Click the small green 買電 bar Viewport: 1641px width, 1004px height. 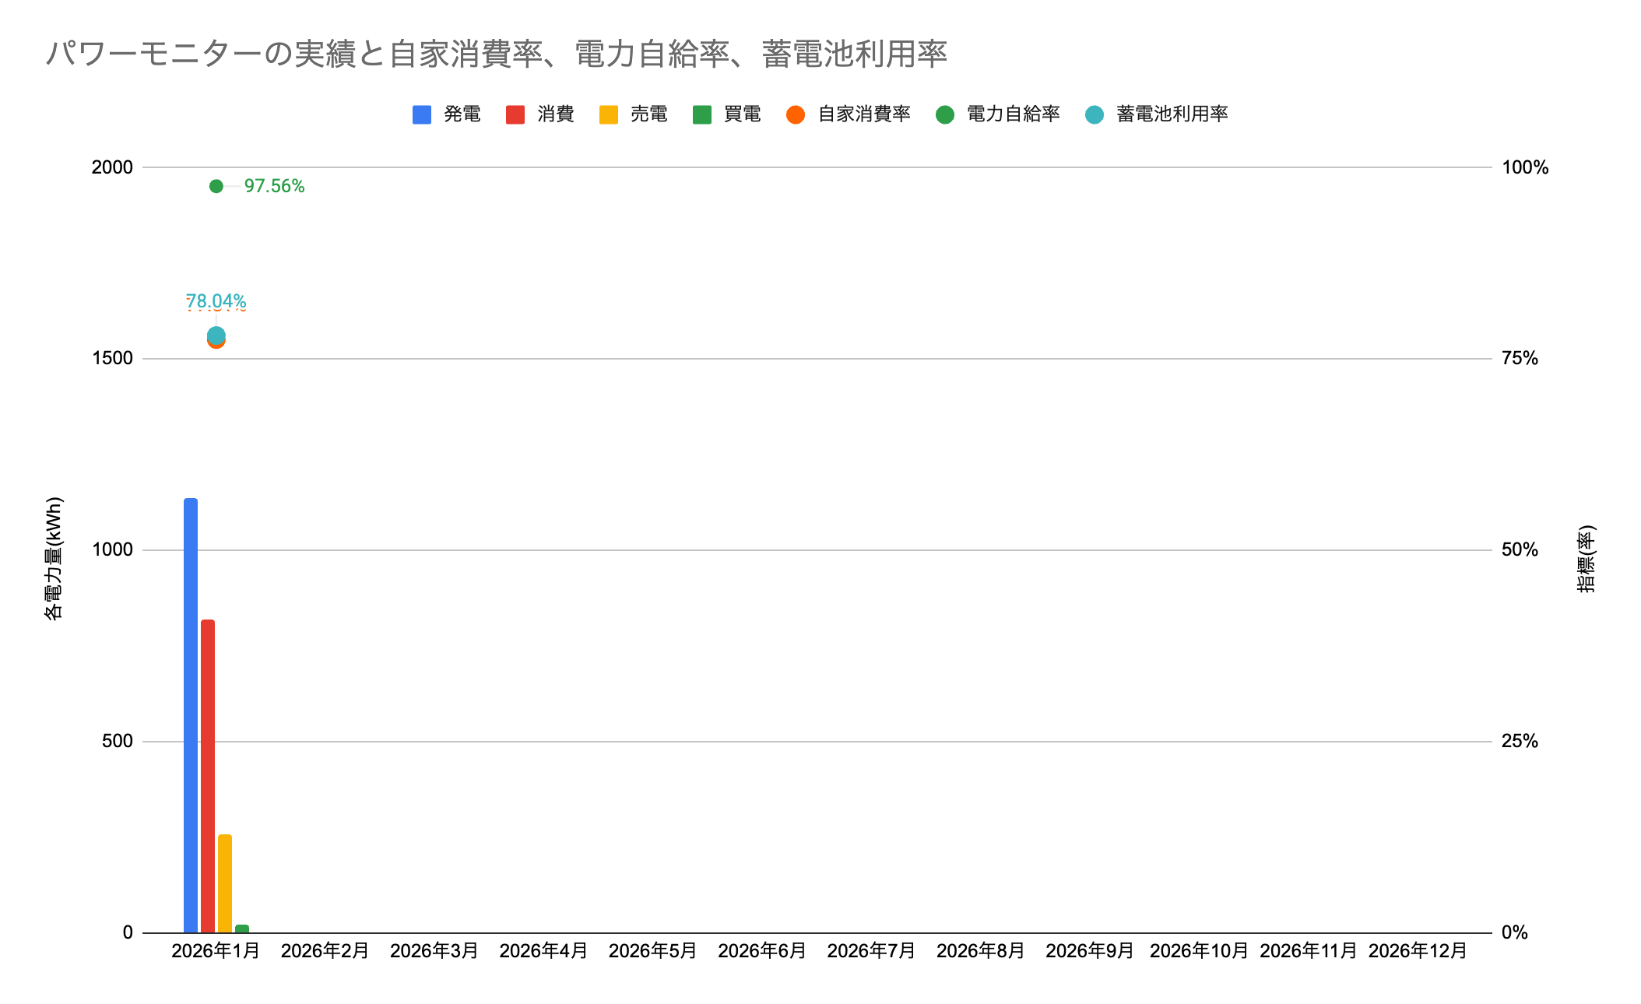[242, 929]
